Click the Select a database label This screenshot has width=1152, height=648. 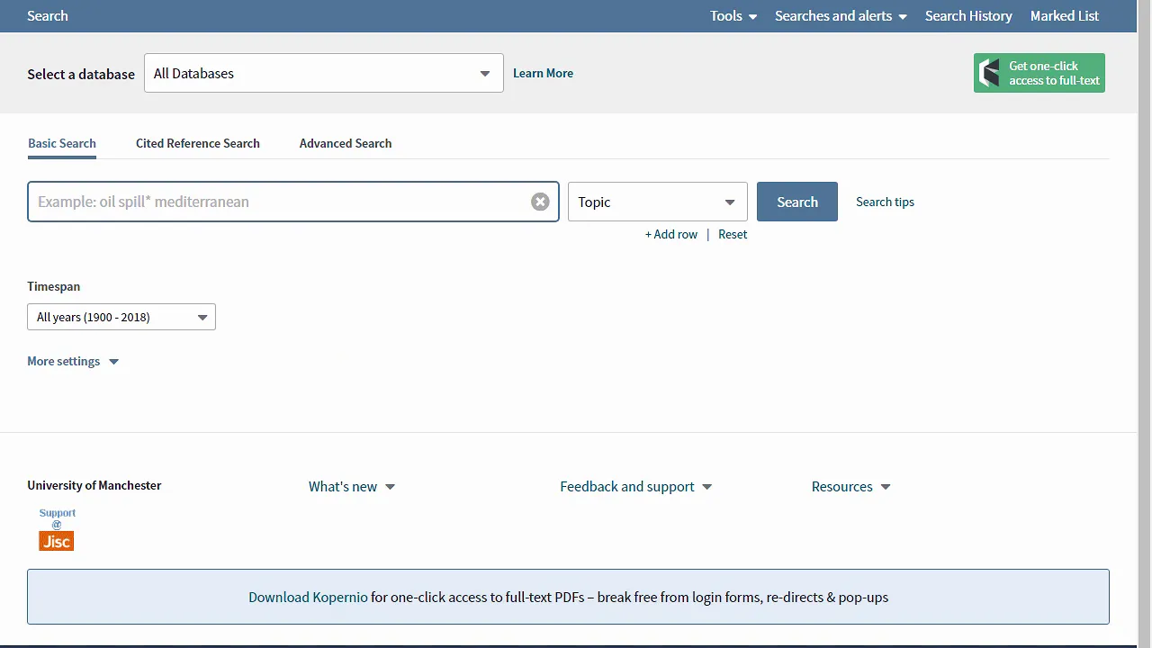(x=81, y=74)
